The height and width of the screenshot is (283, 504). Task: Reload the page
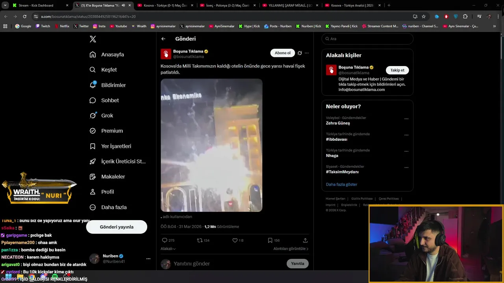click(24, 17)
